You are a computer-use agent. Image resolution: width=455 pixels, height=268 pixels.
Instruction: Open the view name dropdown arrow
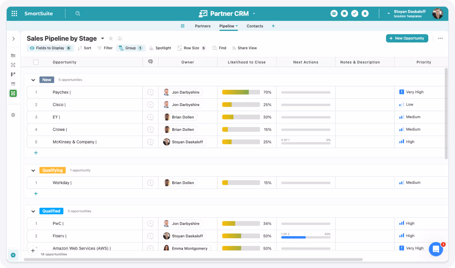click(103, 38)
